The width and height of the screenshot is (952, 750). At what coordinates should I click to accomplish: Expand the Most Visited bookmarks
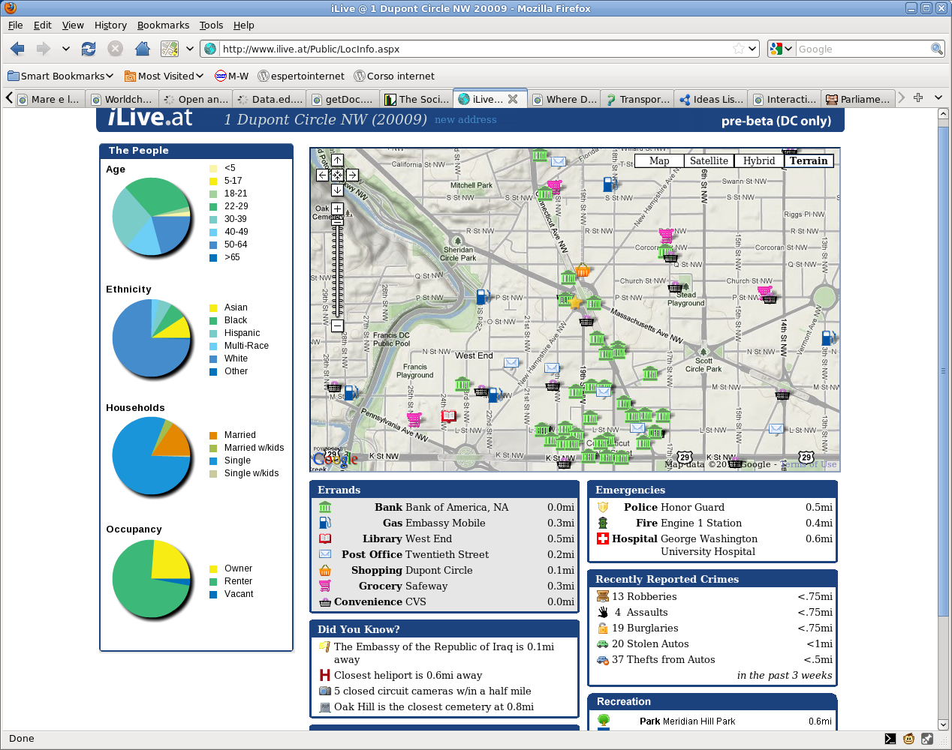click(x=164, y=76)
